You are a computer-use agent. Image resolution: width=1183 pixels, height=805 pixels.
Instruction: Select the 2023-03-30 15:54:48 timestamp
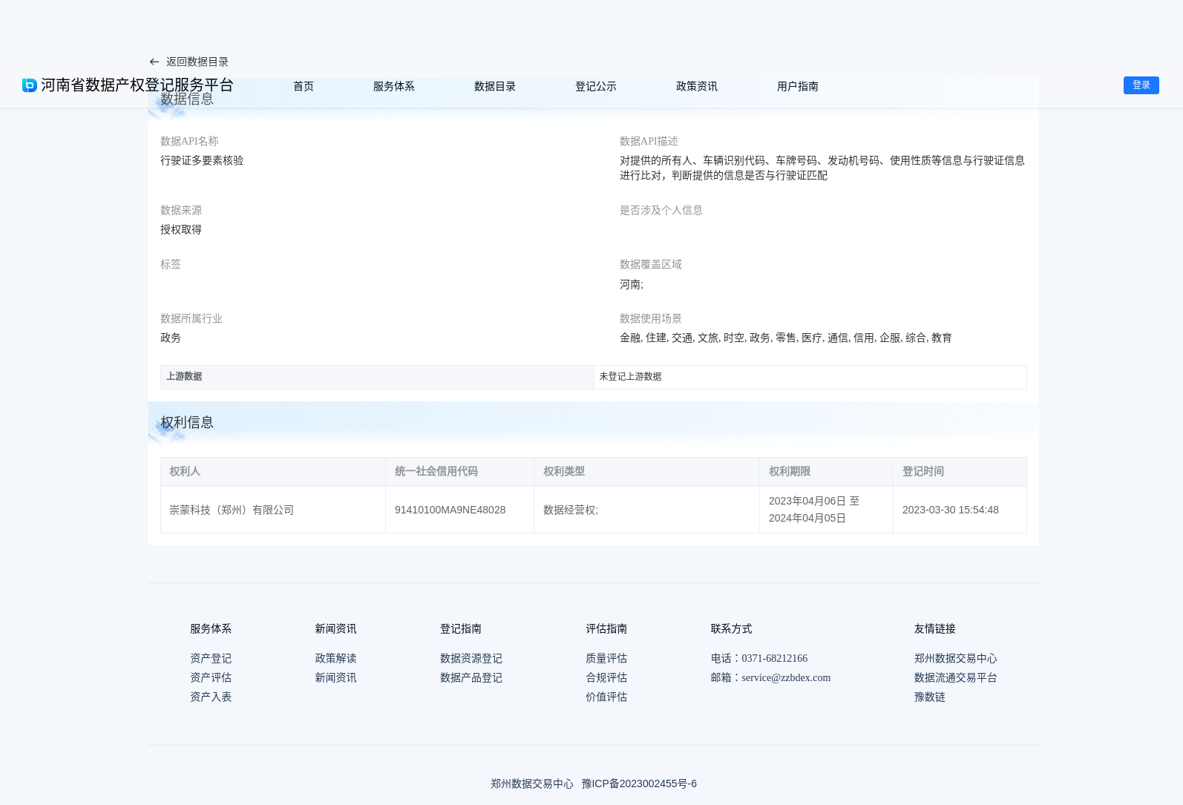point(951,510)
